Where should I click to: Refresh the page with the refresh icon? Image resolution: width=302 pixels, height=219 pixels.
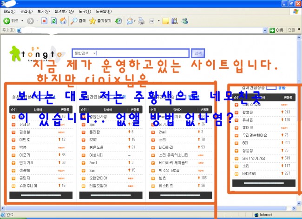(x=53, y=21)
